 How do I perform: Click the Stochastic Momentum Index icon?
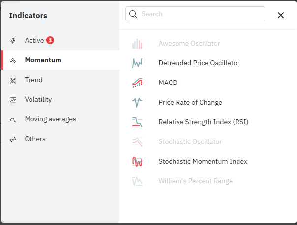137,162
